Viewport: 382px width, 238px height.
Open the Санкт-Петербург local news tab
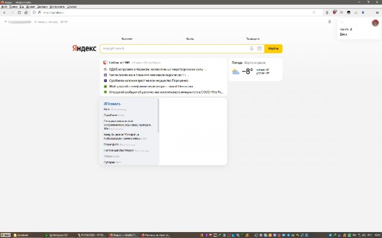[x=146, y=62]
